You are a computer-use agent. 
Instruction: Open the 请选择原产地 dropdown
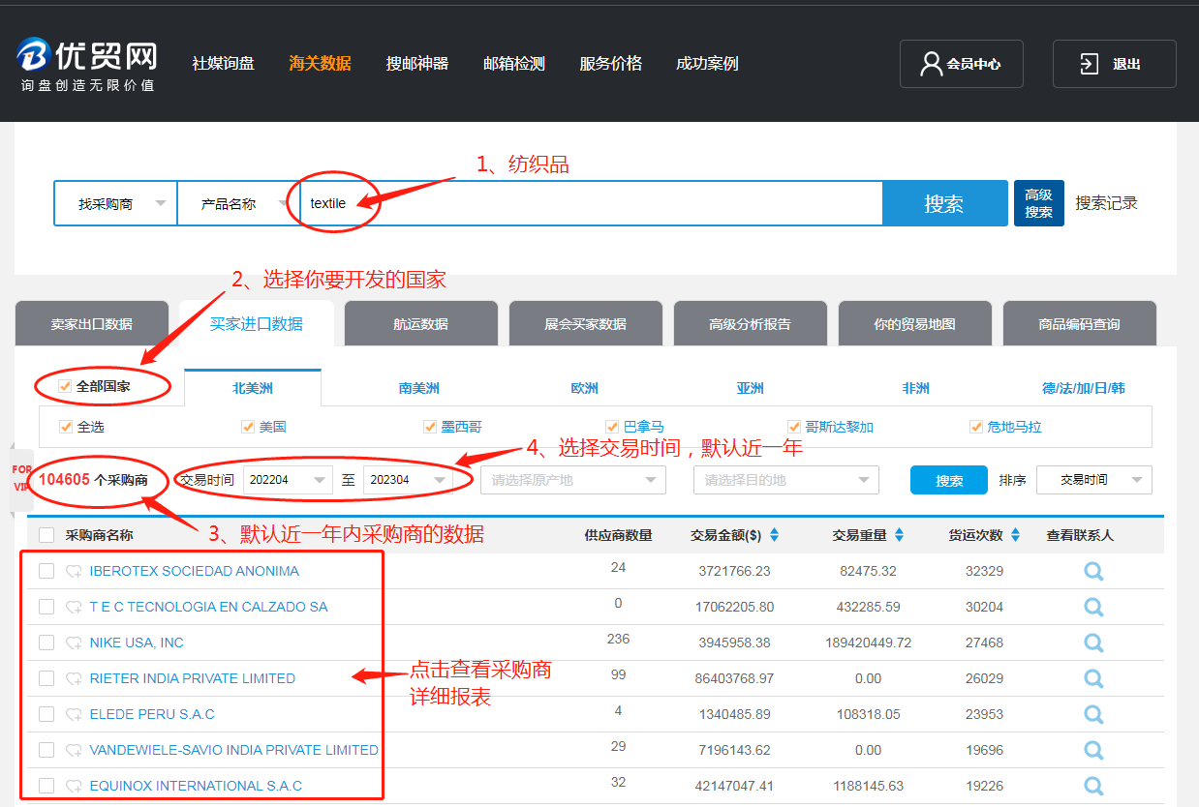[573, 480]
